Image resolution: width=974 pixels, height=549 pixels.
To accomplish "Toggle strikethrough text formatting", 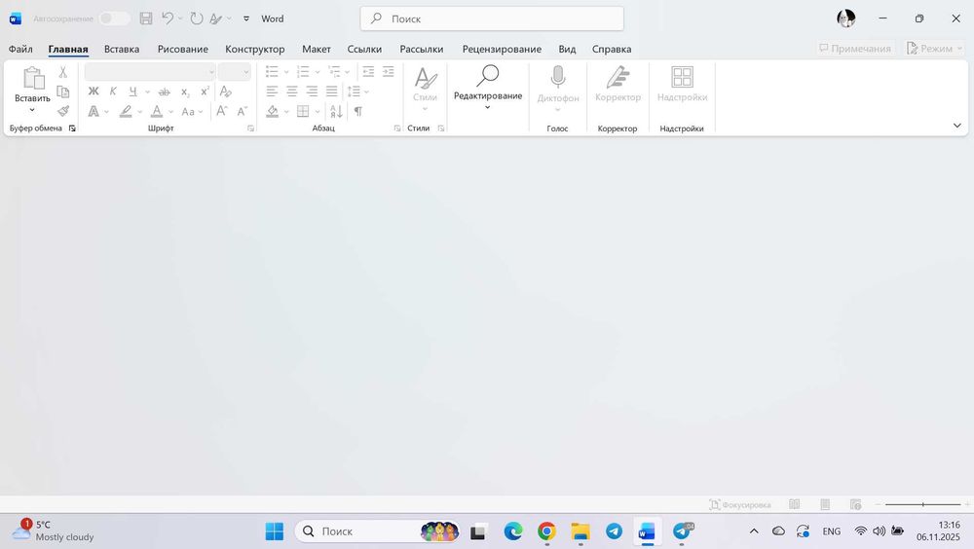I will pyautogui.click(x=164, y=91).
